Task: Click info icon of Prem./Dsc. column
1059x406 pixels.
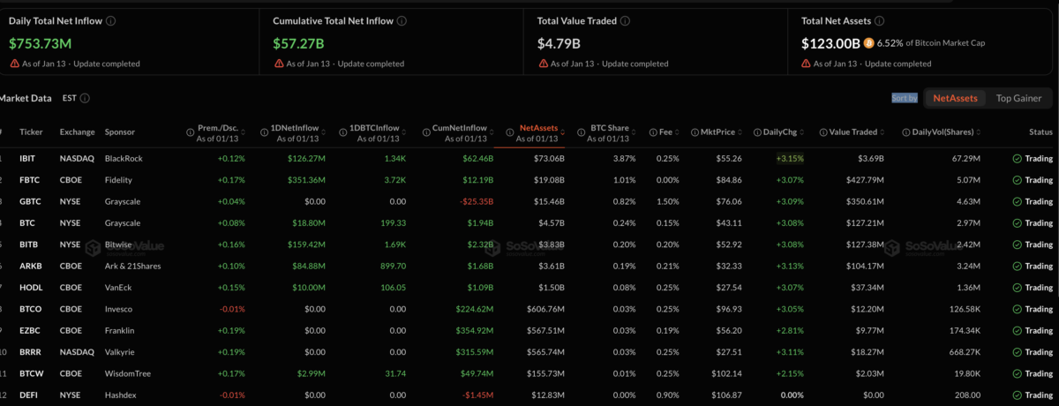Action: click(191, 132)
